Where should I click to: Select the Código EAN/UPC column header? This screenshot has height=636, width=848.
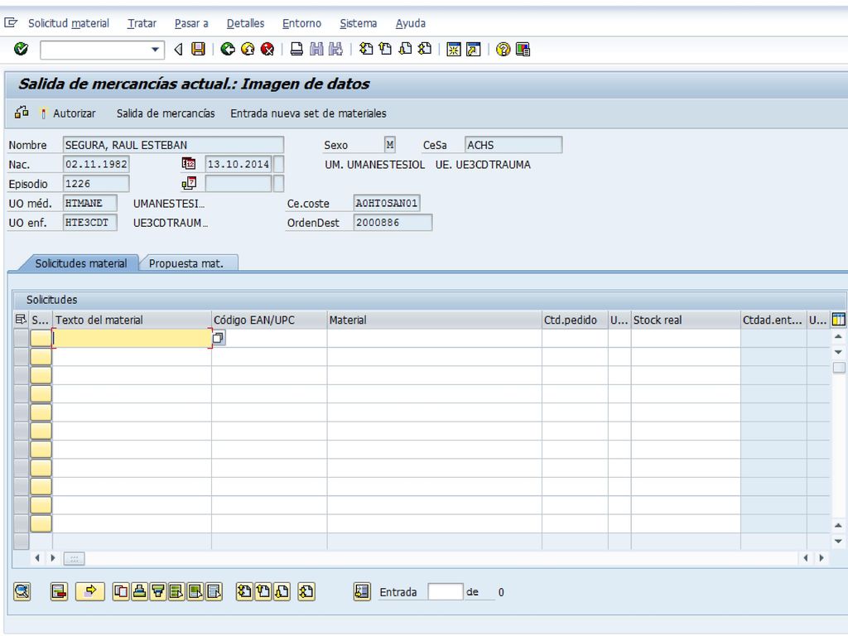(x=269, y=320)
